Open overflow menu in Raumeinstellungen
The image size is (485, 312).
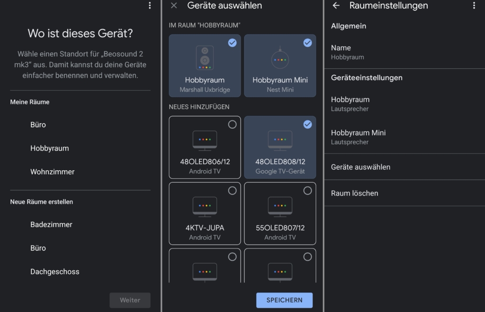[474, 6]
